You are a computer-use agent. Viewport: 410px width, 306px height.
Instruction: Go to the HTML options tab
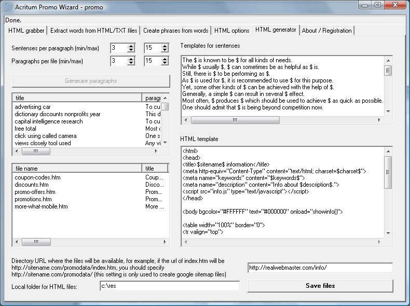click(231, 31)
